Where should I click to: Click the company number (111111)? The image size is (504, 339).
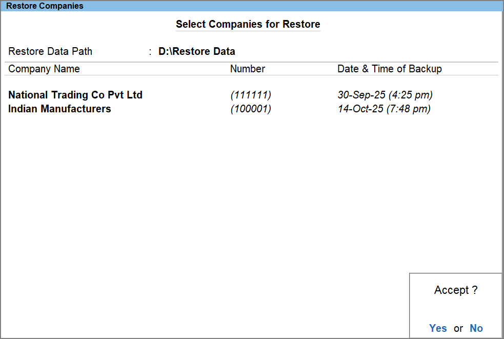[251, 95]
